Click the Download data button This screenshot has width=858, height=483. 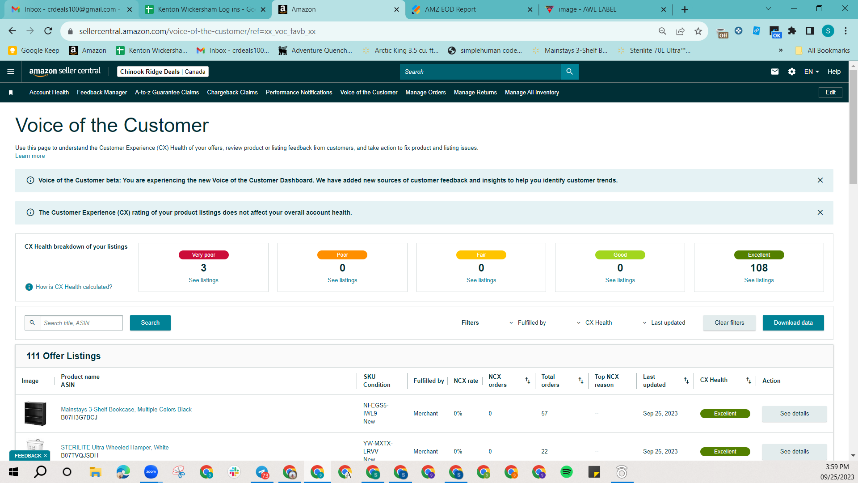pos(793,323)
